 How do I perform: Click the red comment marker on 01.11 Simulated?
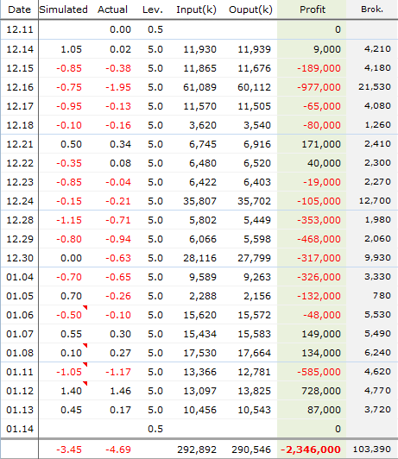pos(85,364)
